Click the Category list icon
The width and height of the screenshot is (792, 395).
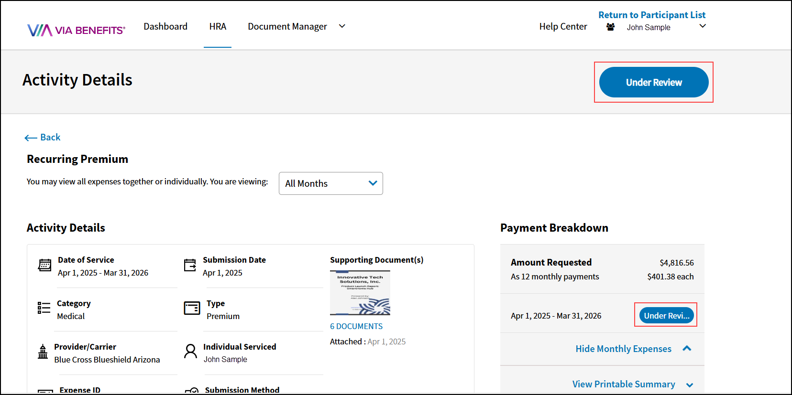(x=44, y=308)
